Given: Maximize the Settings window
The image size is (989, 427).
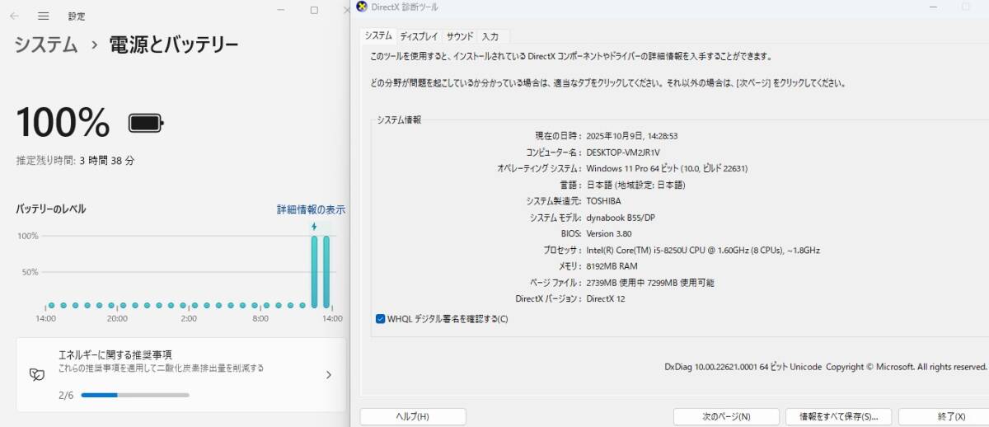Looking at the screenshot, I should tap(314, 11).
